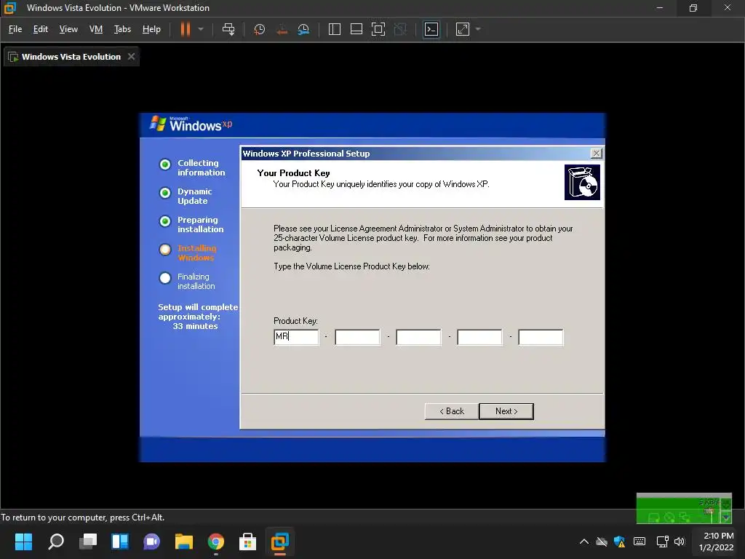Open the console view icon

(431, 29)
